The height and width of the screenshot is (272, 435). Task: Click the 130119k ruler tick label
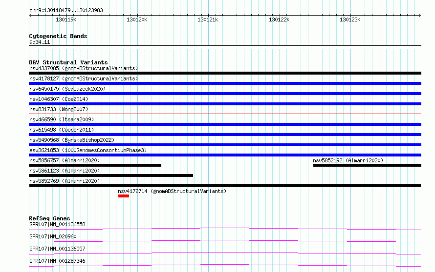(66, 19)
